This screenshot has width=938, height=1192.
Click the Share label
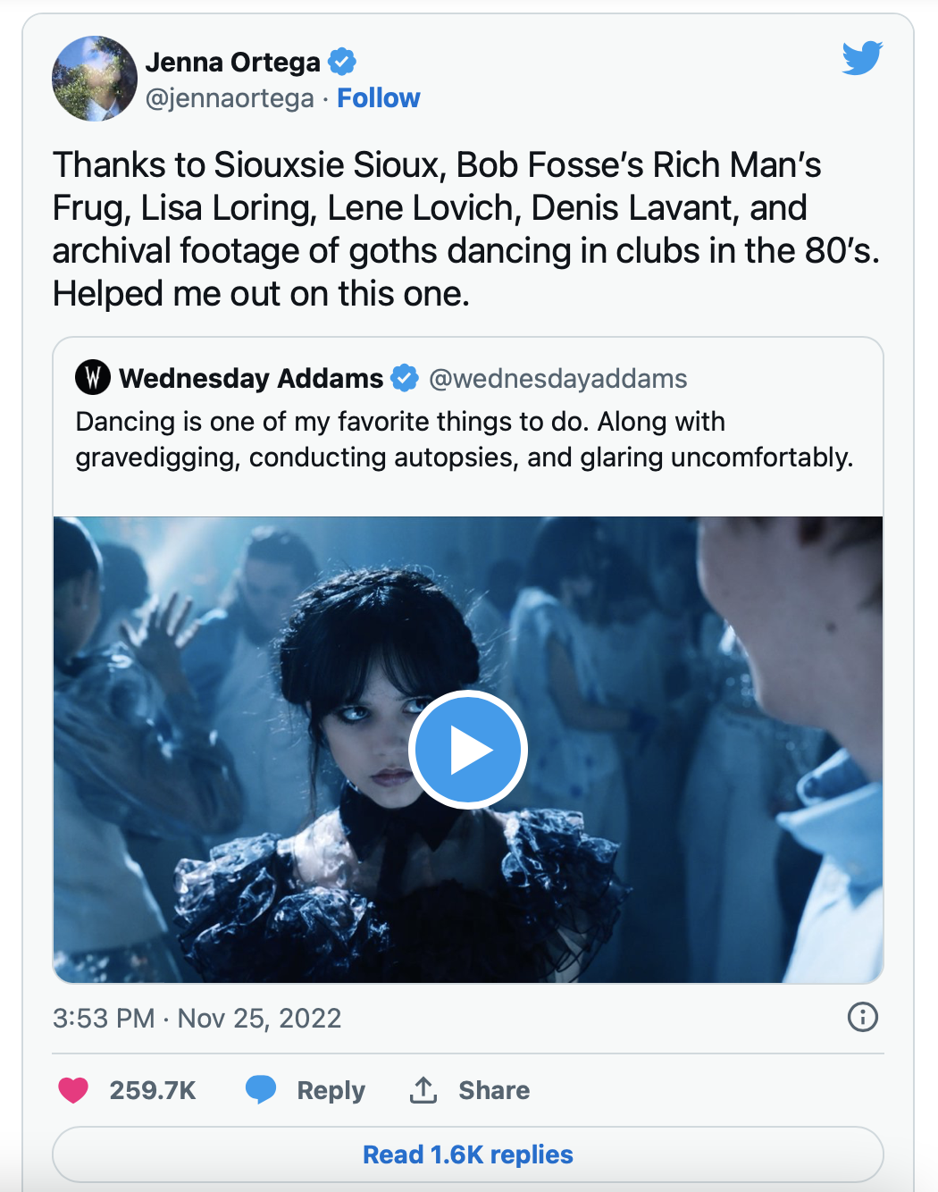(x=494, y=1090)
